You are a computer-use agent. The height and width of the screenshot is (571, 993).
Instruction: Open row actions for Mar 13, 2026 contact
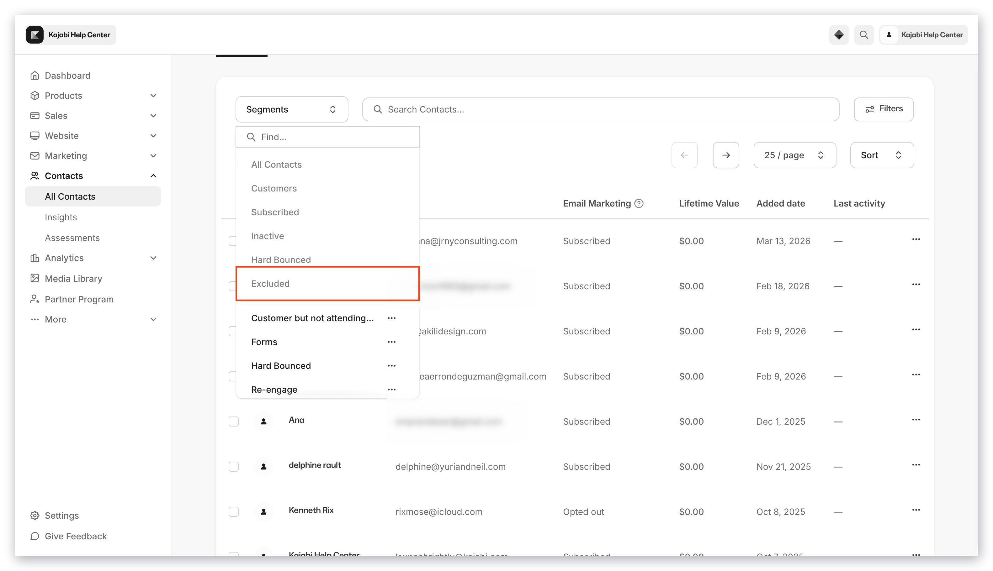coord(916,239)
